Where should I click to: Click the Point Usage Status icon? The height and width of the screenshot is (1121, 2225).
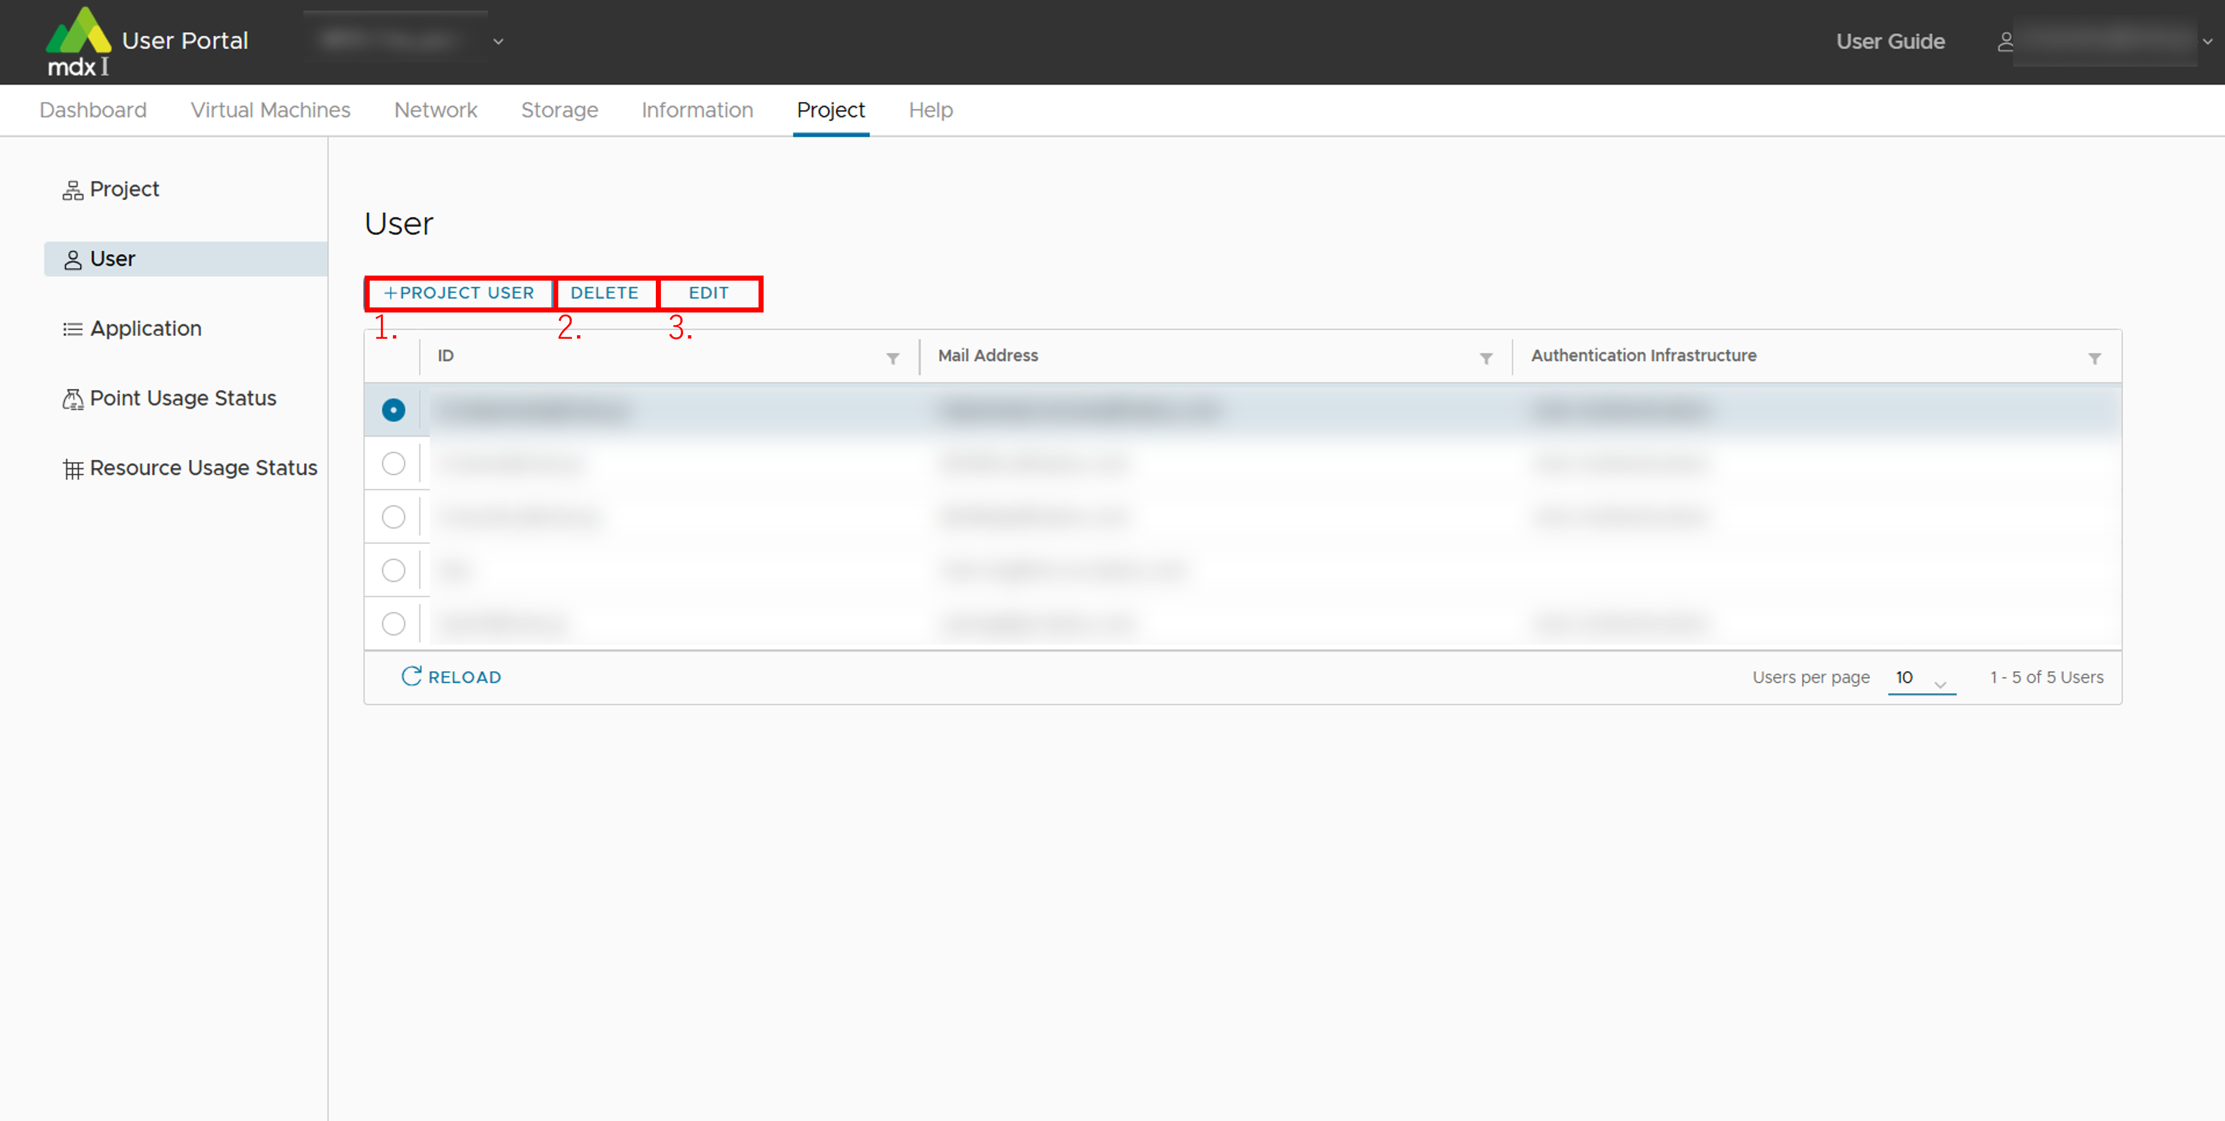72,399
